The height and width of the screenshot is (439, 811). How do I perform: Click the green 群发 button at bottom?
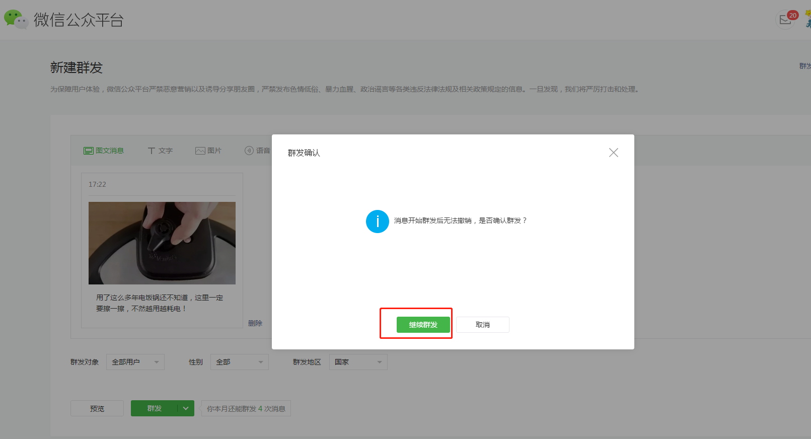tap(154, 408)
